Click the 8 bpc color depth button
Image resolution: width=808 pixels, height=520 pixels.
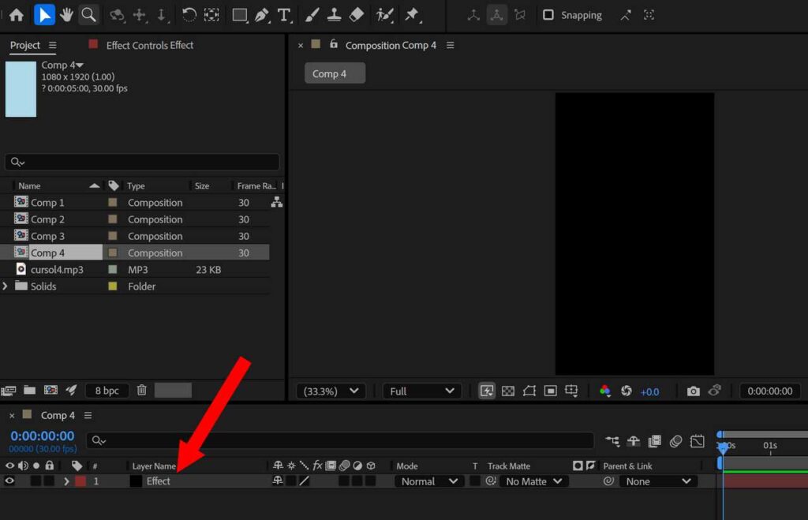click(107, 391)
